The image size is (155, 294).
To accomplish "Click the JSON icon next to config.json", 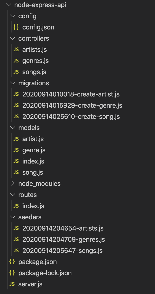I will [16, 27].
